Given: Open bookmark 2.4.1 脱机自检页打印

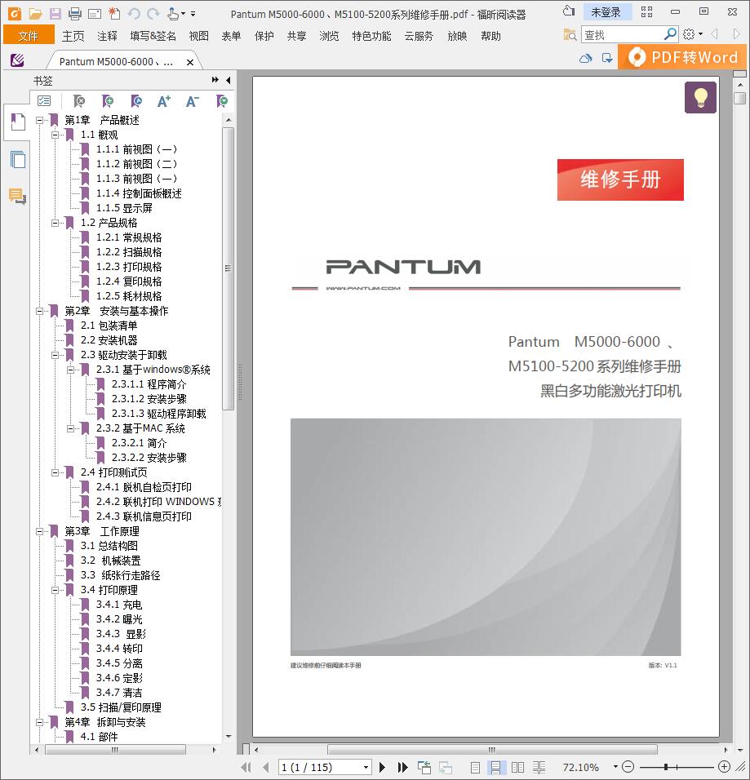Looking at the screenshot, I should 144,487.
